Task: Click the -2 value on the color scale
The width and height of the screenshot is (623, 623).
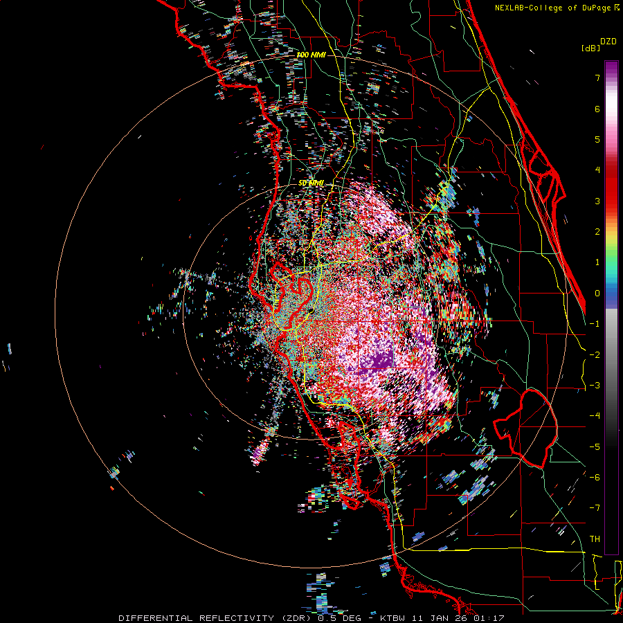Action: pyautogui.click(x=595, y=355)
